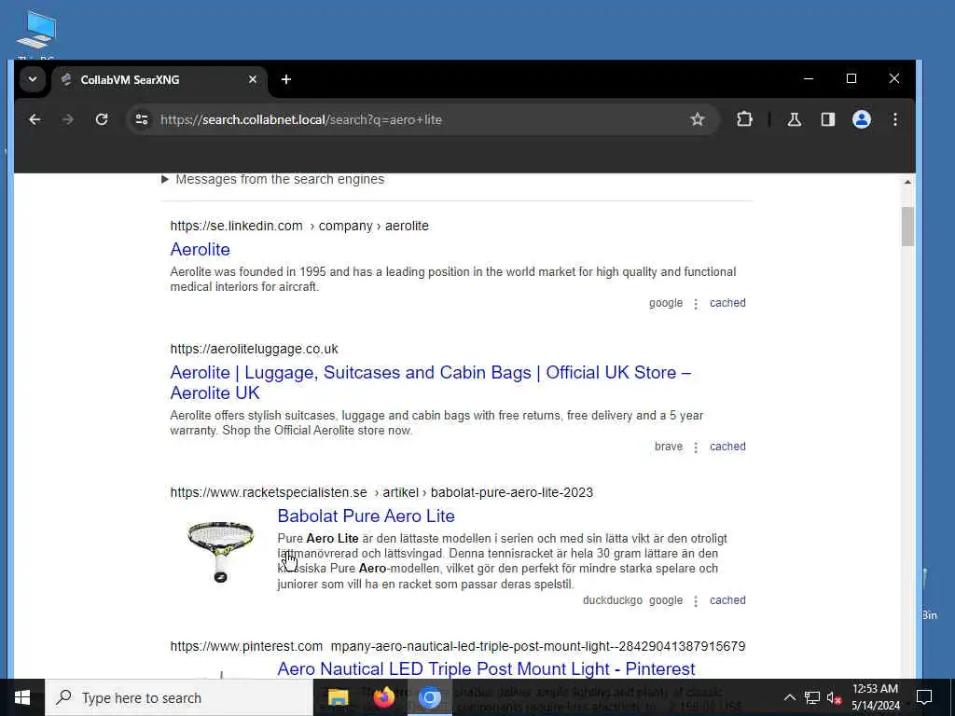Viewport: 955px width, 716px height.
Task: Click the forward navigation arrow
Action: (x=67, y=119)
